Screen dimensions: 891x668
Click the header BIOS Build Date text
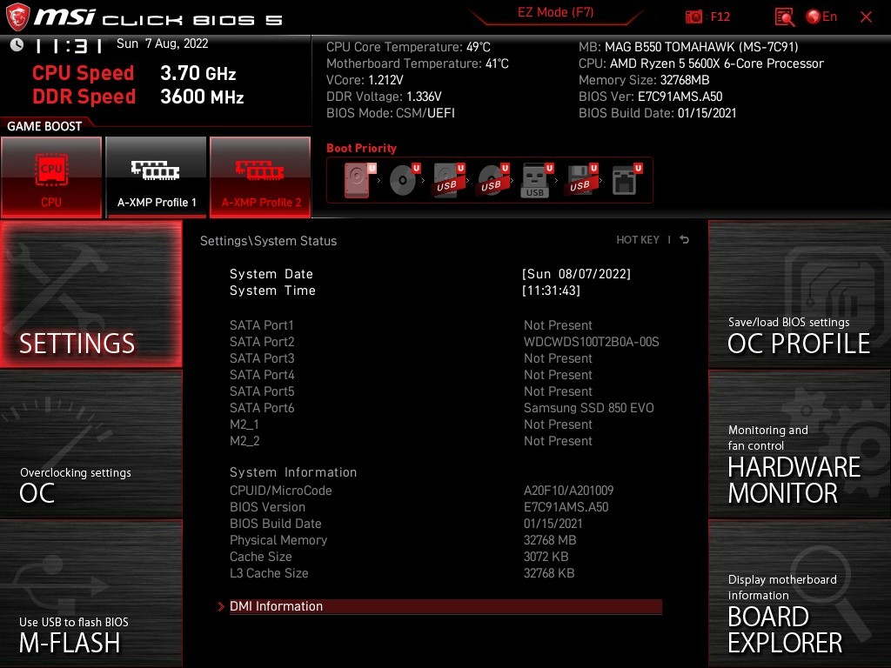[658, 113]
